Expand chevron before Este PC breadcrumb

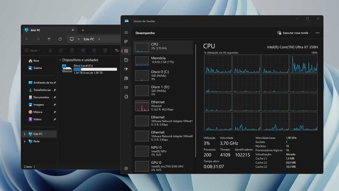click(79, 39)
